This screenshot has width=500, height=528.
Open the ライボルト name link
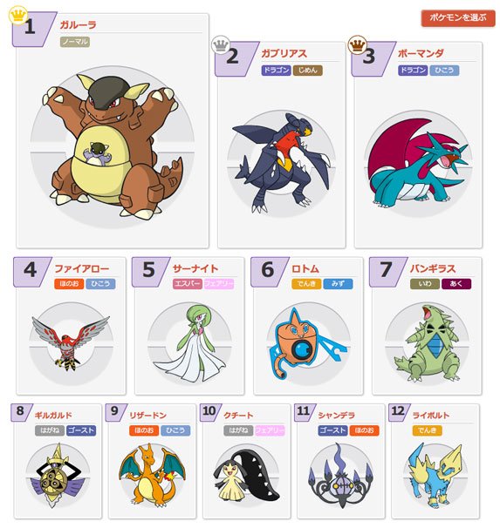[431, 416]
